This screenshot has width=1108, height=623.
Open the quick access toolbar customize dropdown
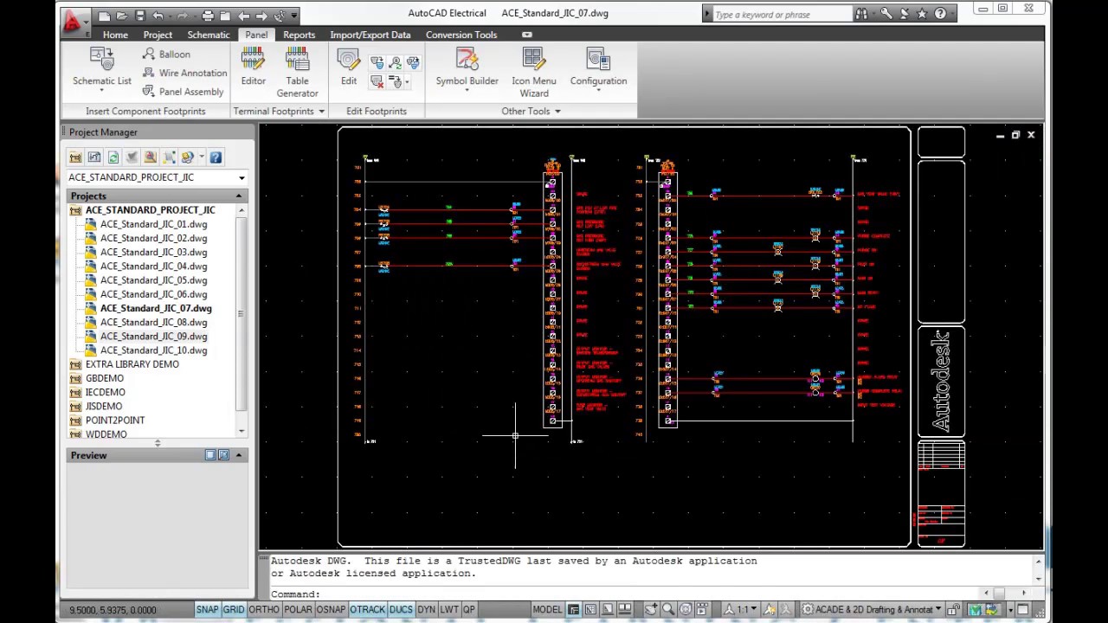tap(295, 16)
